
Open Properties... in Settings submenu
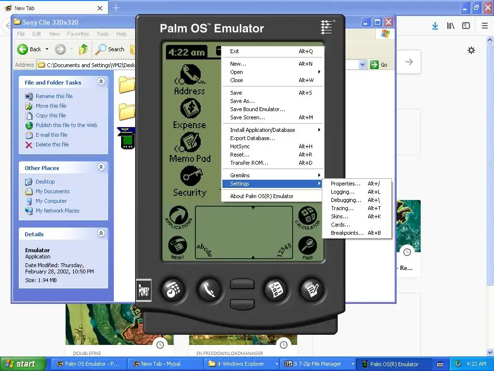pos(357,184)
